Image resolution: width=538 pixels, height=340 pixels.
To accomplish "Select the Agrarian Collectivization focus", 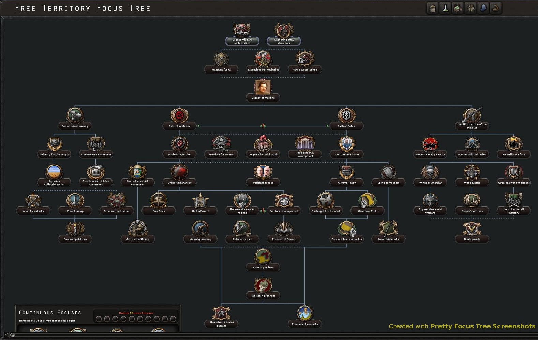I will [x=54, y=175].
